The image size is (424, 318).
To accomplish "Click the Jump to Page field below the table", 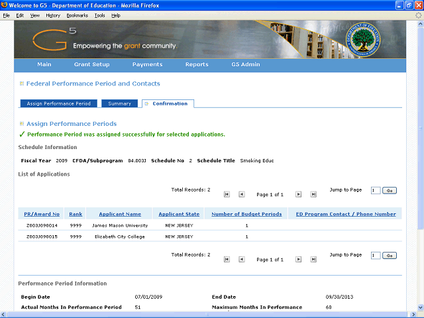I will coord(375,255).
